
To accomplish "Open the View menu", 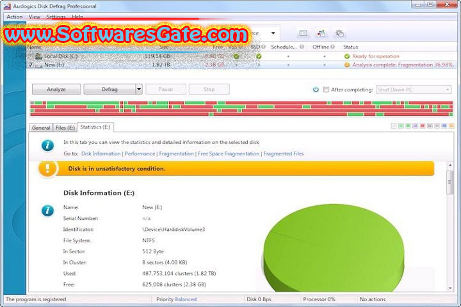I will pyautogui.click(x=35, y=17).
